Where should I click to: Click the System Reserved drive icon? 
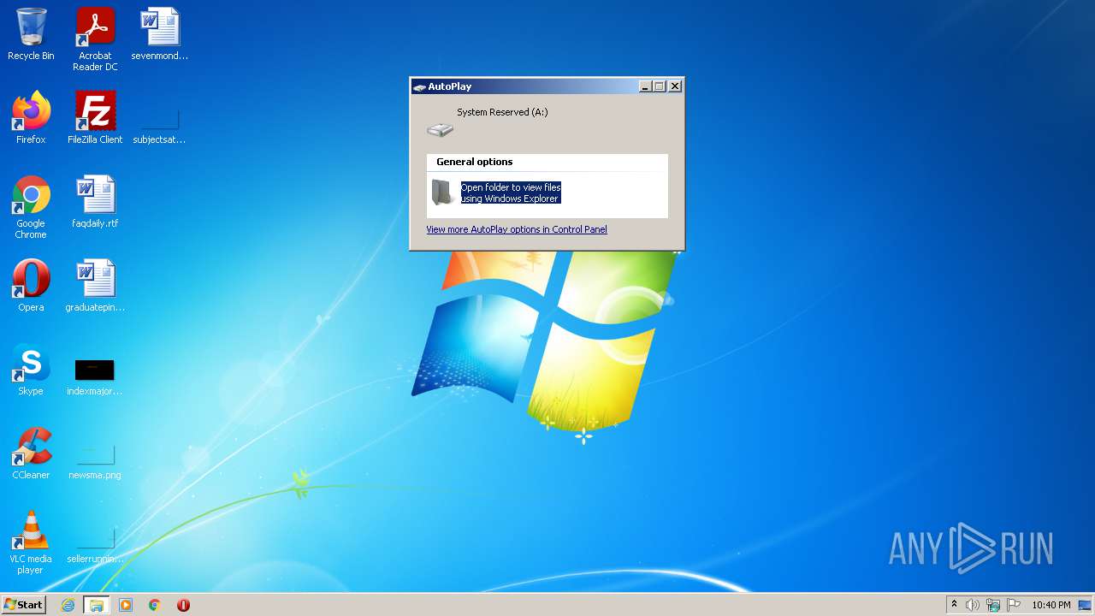click(440, 129)
